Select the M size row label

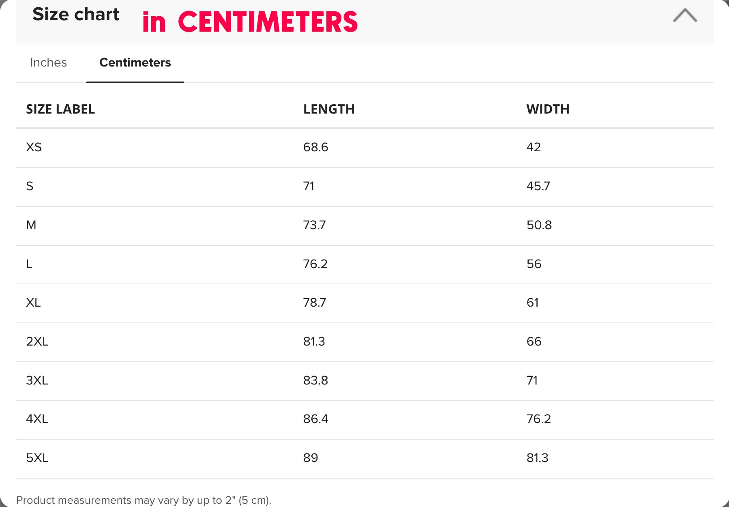tap(31, 225)
